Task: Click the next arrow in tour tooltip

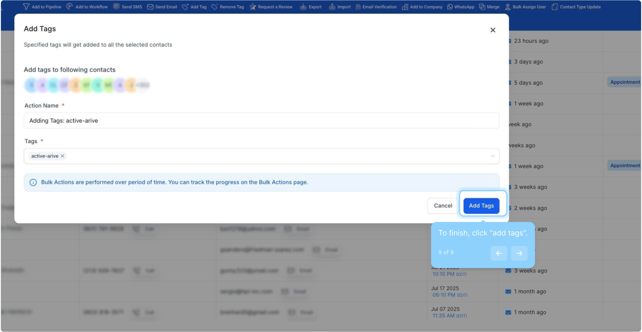Action: (x=519, y=253)
